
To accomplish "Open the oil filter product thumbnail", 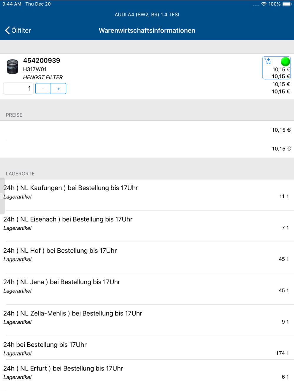I will click(12, 67).
